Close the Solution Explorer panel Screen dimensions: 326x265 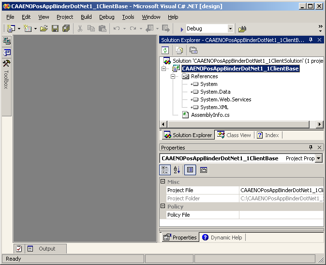[x=320, y=40]
